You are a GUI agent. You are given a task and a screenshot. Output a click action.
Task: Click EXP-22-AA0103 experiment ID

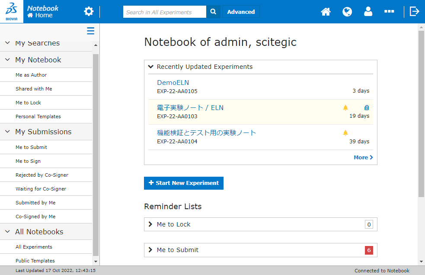(x=177, y=116)
